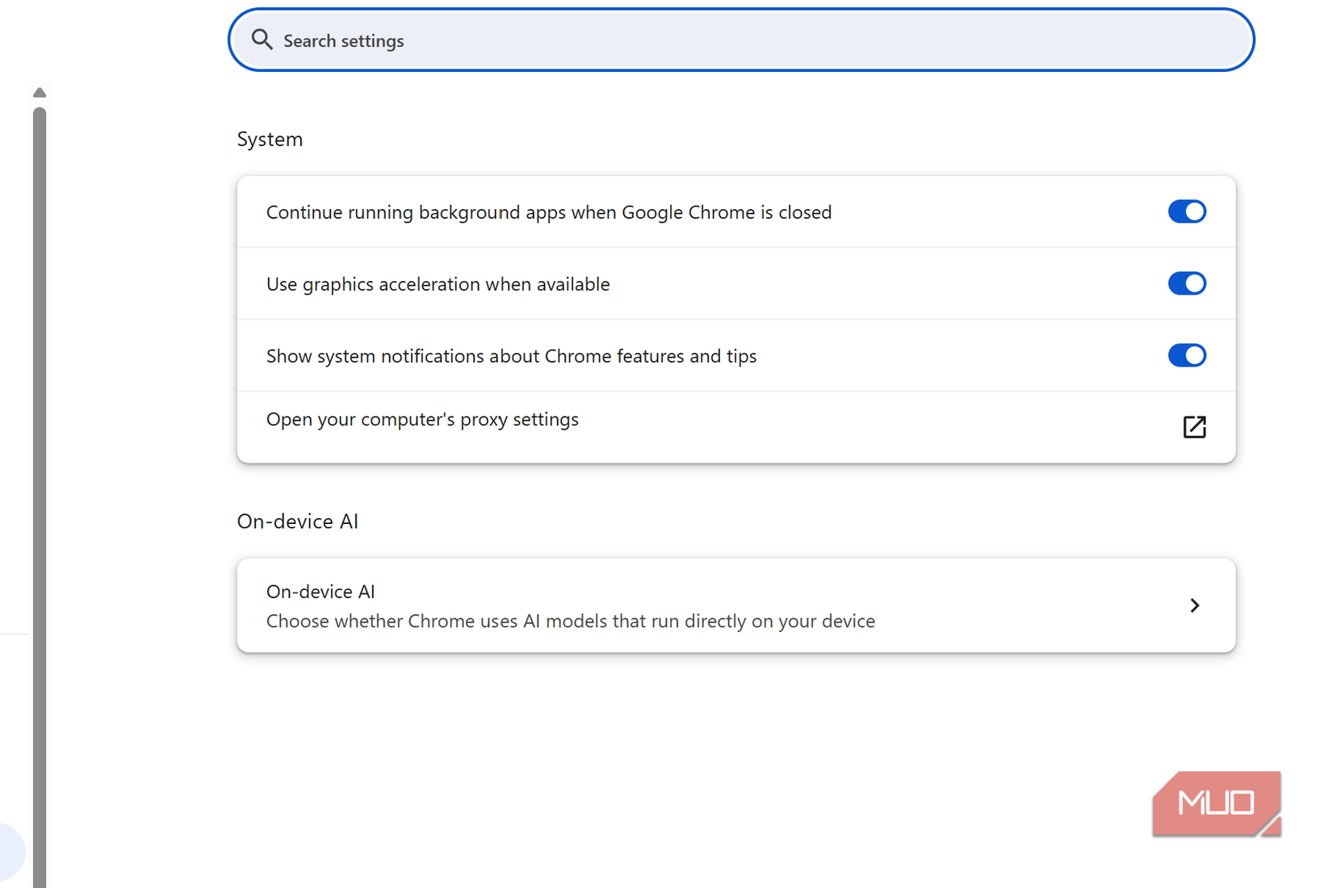The image size is (1332, 888).
Task: Click the scrollbar up arrow
Action: pyautogui.click(x=40, y=93)
